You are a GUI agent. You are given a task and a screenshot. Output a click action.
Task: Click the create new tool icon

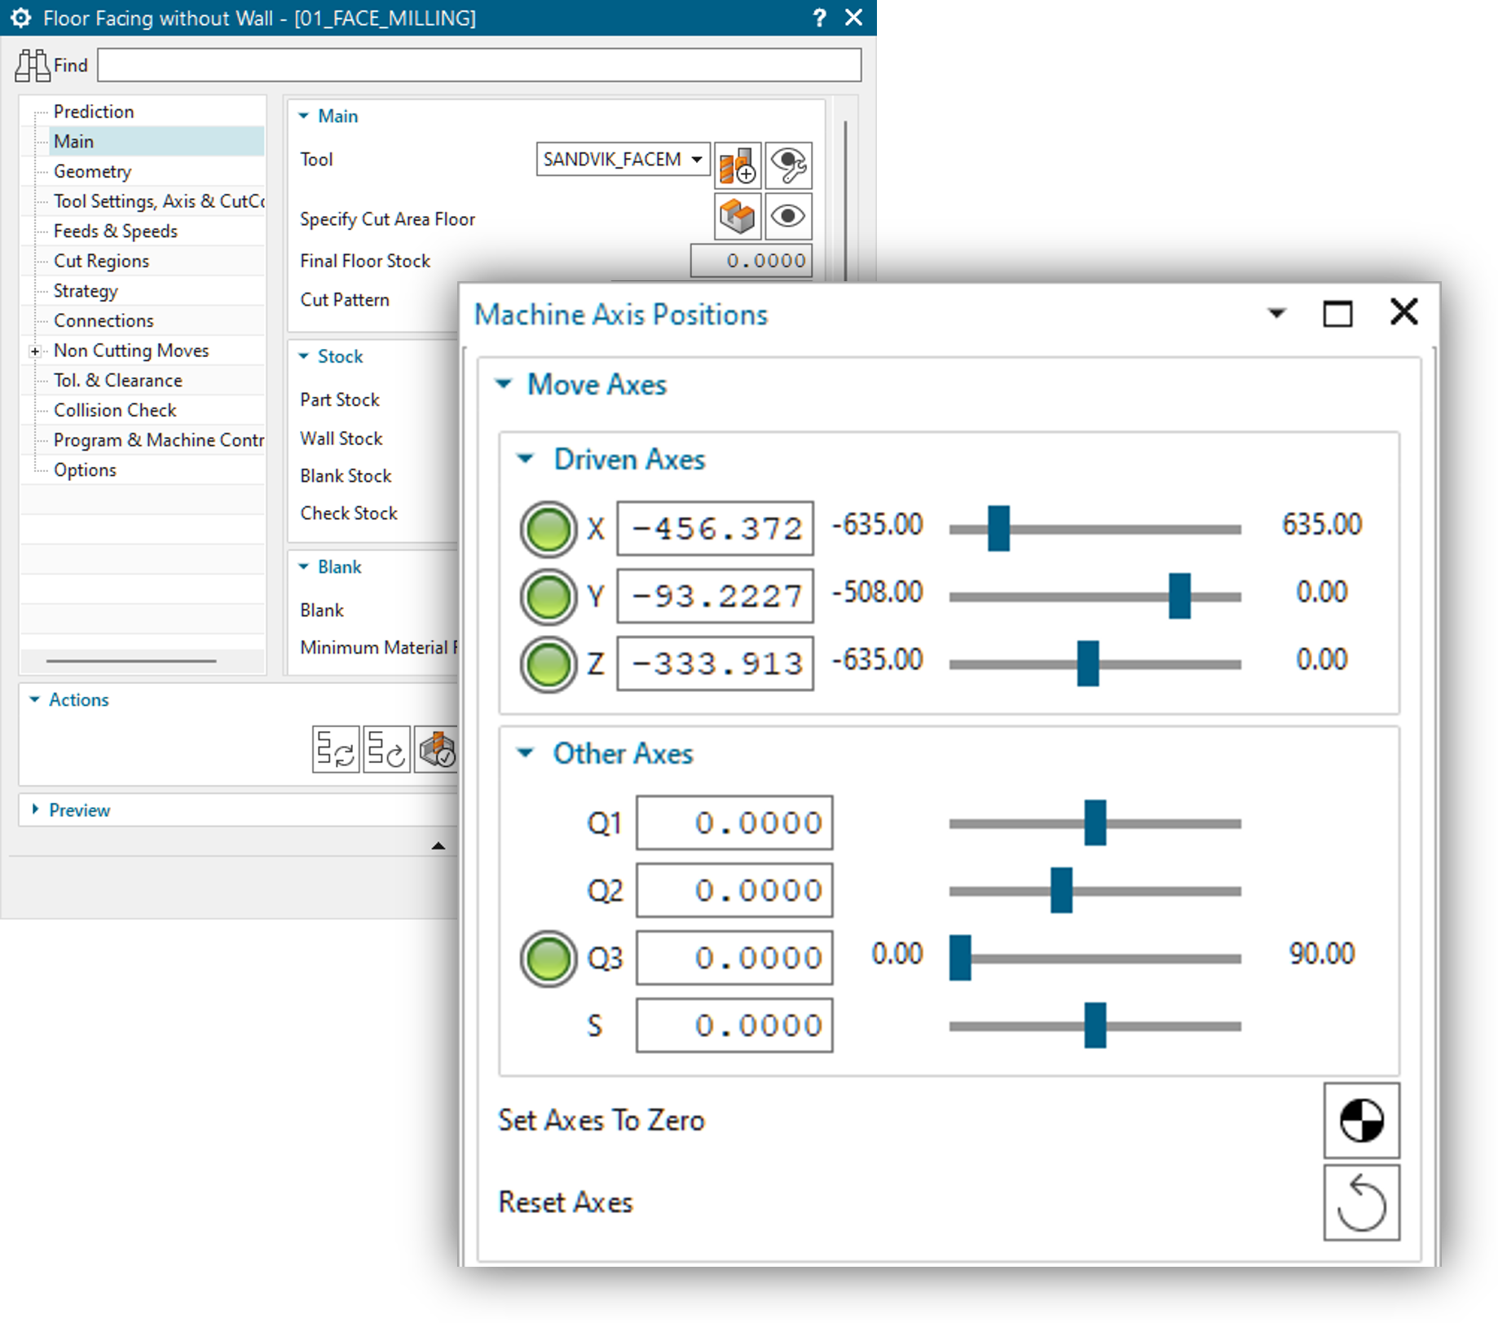pyautogui.click(x=738, y=165)
